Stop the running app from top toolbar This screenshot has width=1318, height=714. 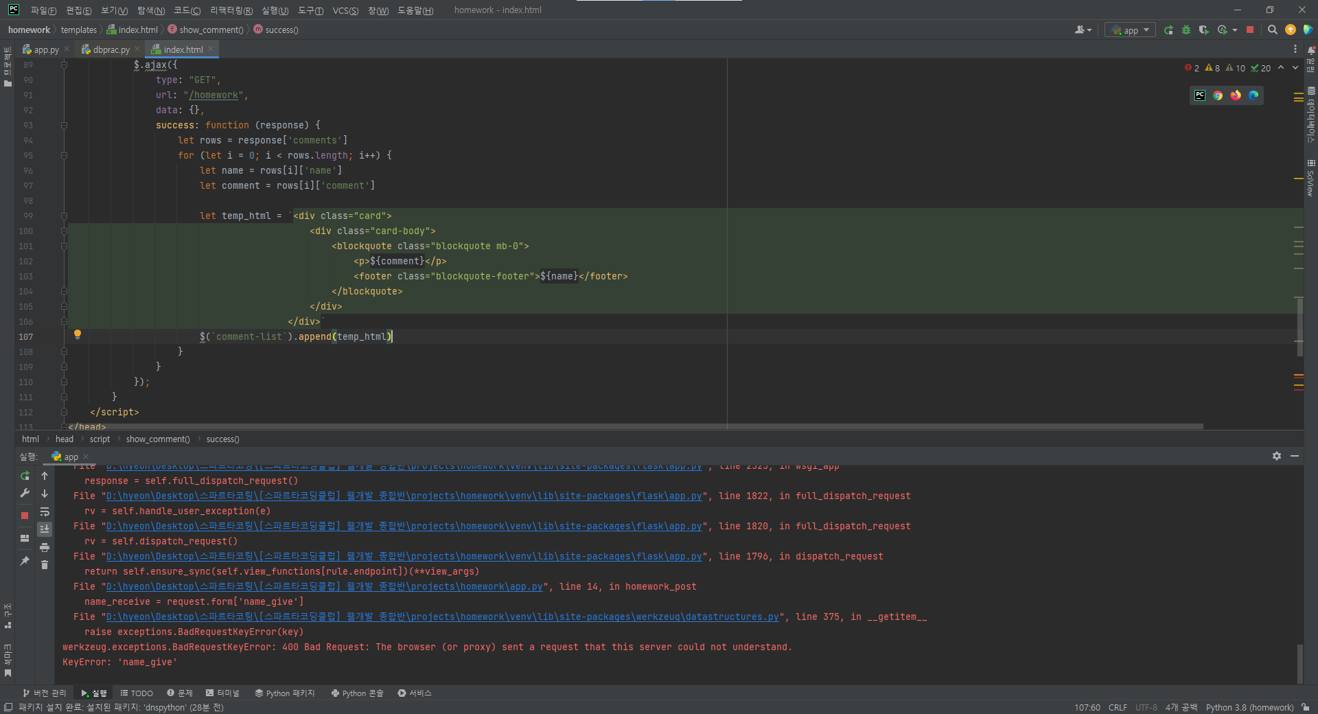1250,30
